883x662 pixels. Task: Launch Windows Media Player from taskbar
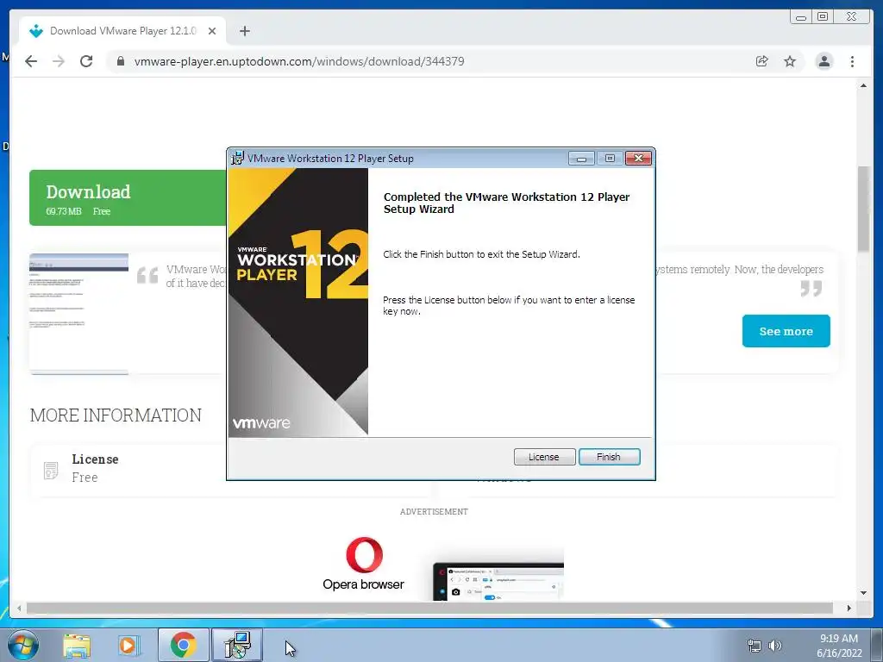coord(129,646)
